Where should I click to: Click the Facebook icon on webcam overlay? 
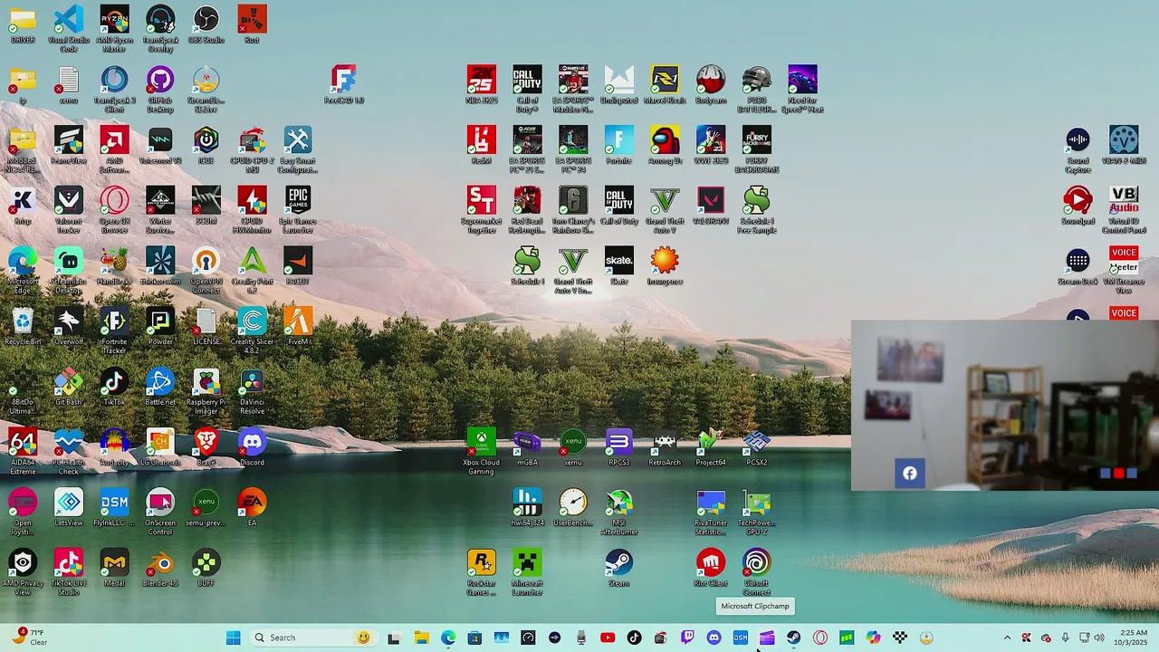pyautogui.click(x=910, y=473)
